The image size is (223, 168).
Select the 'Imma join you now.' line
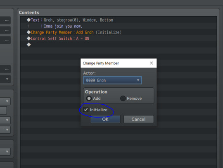click(119, 26)
